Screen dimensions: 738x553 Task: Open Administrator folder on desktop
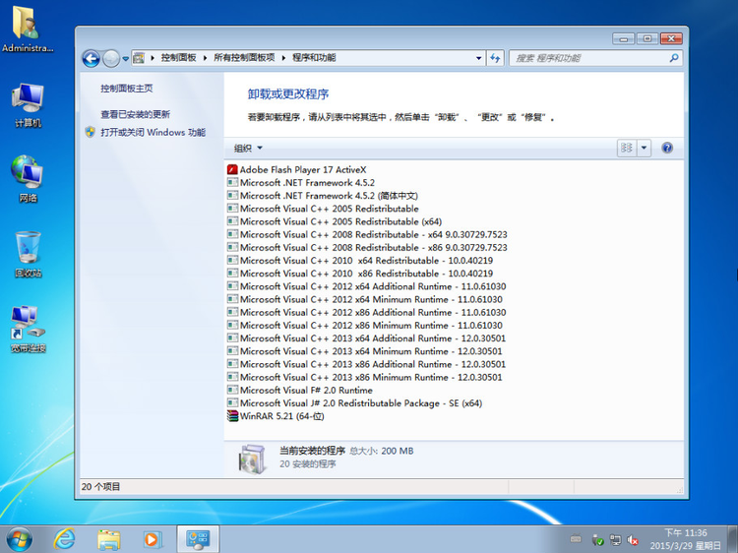[x=28, y=30]
